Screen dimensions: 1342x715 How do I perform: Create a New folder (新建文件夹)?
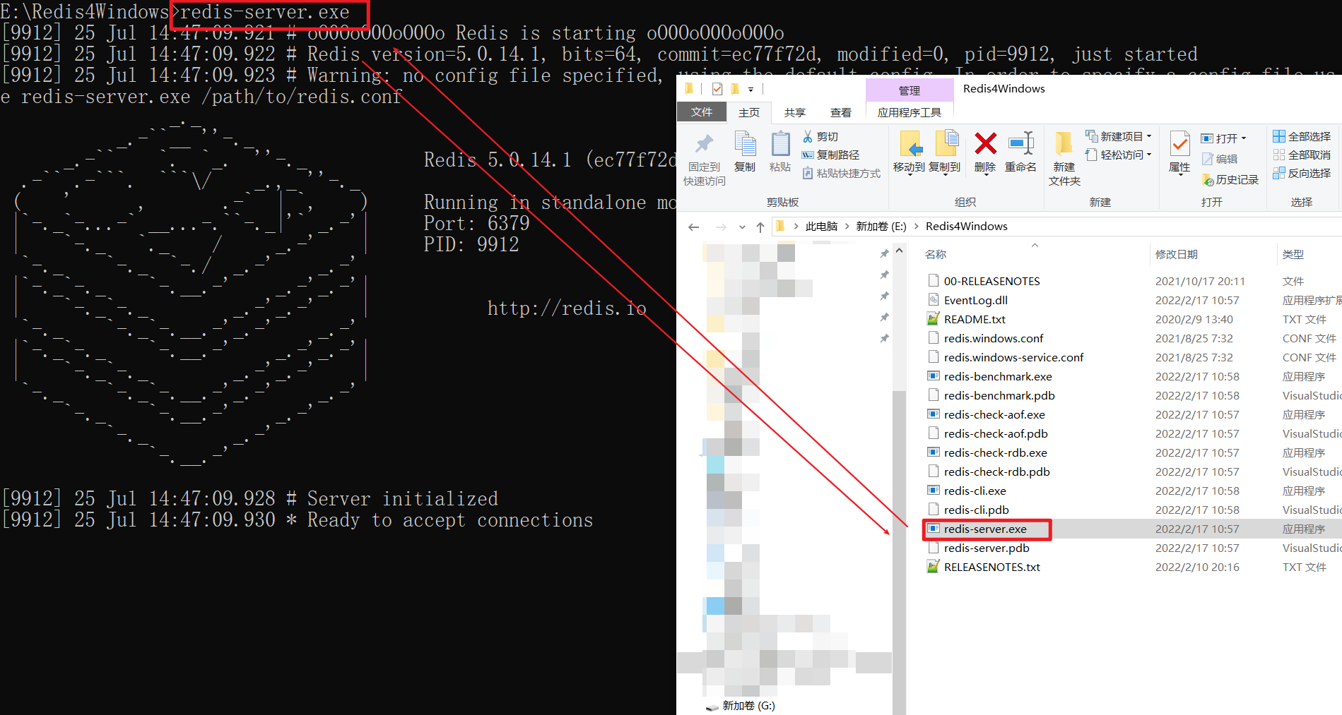pyautogui.click(x=1064, y=158)
